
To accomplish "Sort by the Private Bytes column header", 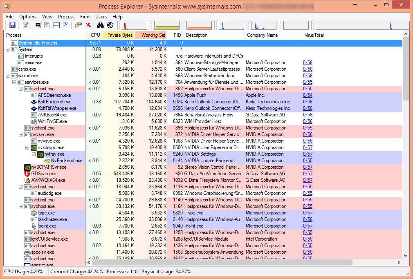I will coord(118,35).
